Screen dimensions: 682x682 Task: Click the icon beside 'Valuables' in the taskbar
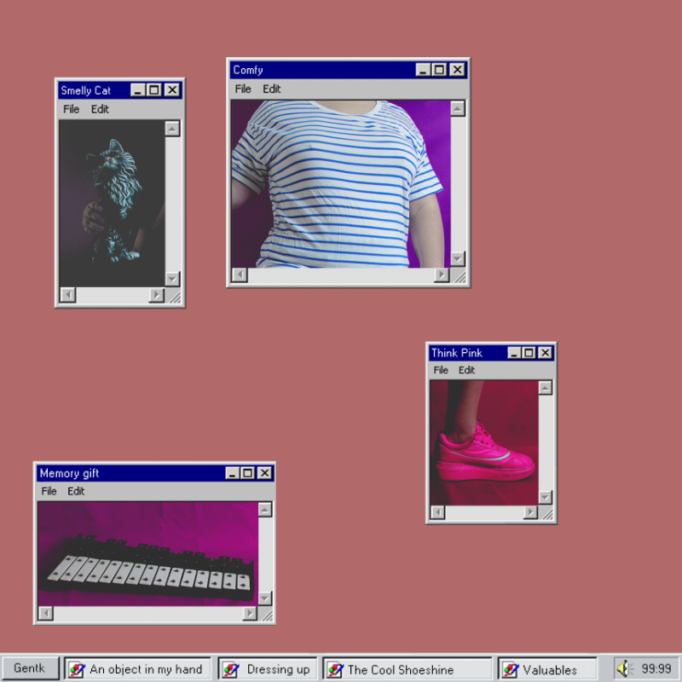pos(511,669)
